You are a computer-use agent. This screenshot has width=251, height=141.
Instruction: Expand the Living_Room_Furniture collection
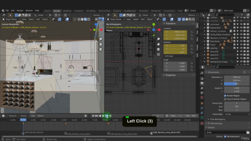tap(204, 34)
